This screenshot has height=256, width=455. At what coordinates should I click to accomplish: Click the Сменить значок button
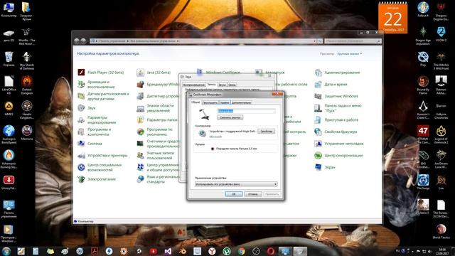(230, 117)
